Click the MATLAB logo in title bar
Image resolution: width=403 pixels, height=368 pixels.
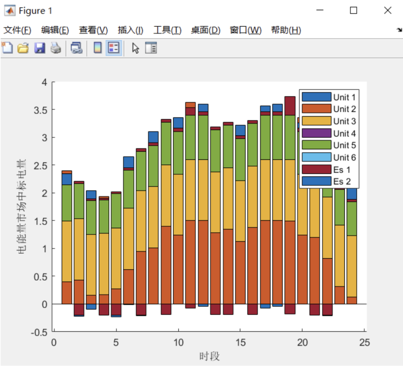pos(10,11)
